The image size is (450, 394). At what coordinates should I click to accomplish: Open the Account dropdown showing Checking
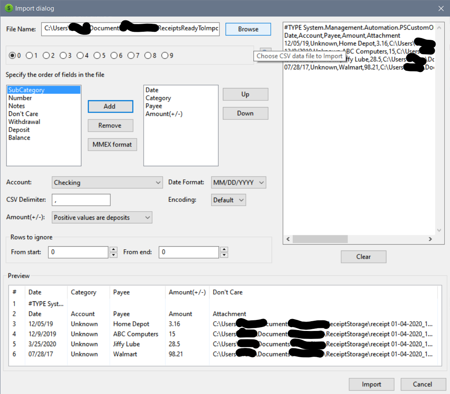tap(107, 182)
